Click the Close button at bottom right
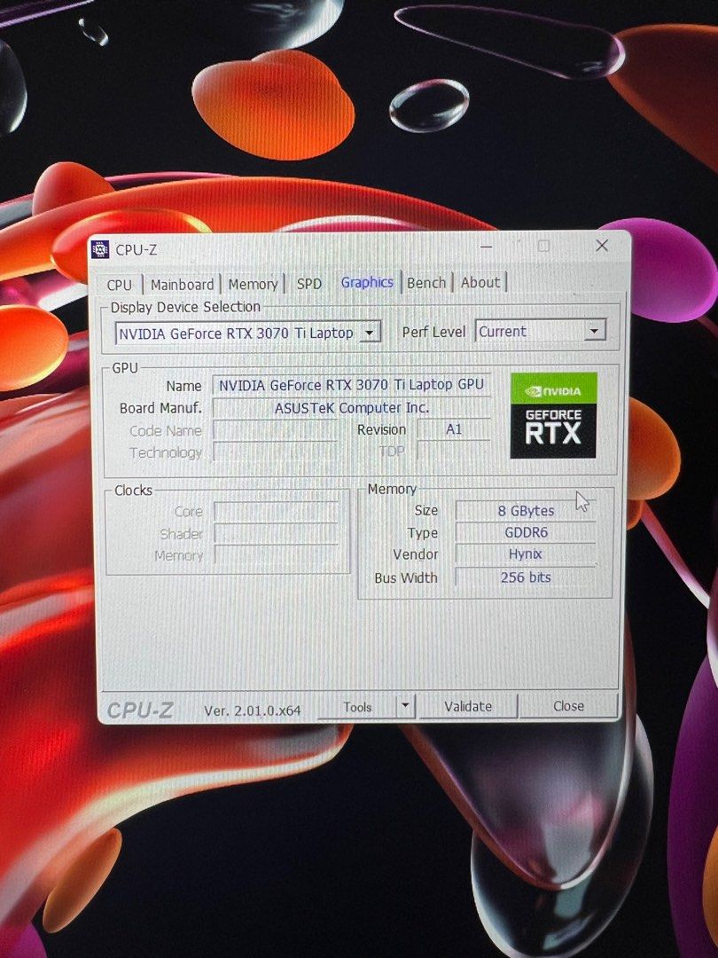The width and height of the screenshot is (718, 958). pos(569,705)
